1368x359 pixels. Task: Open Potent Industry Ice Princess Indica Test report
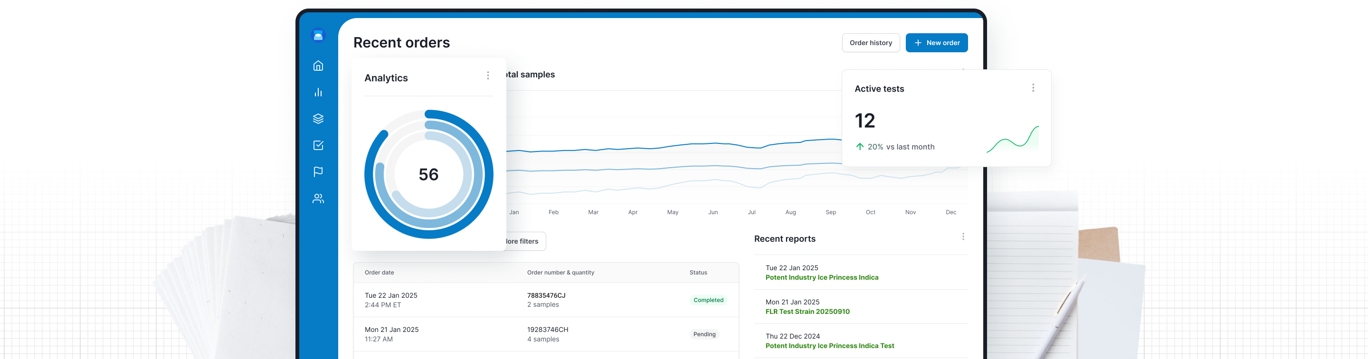829,346
